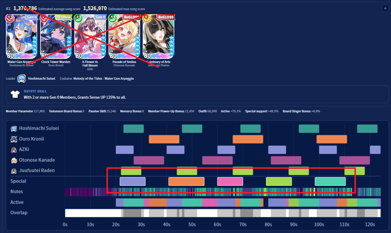Click the estimated max score 1,526,970

(x=95, y=8)
